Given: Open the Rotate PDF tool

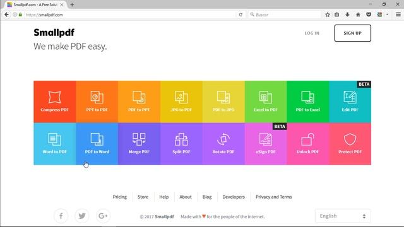Looking at the screenshot, I should [x=223, y=144].
